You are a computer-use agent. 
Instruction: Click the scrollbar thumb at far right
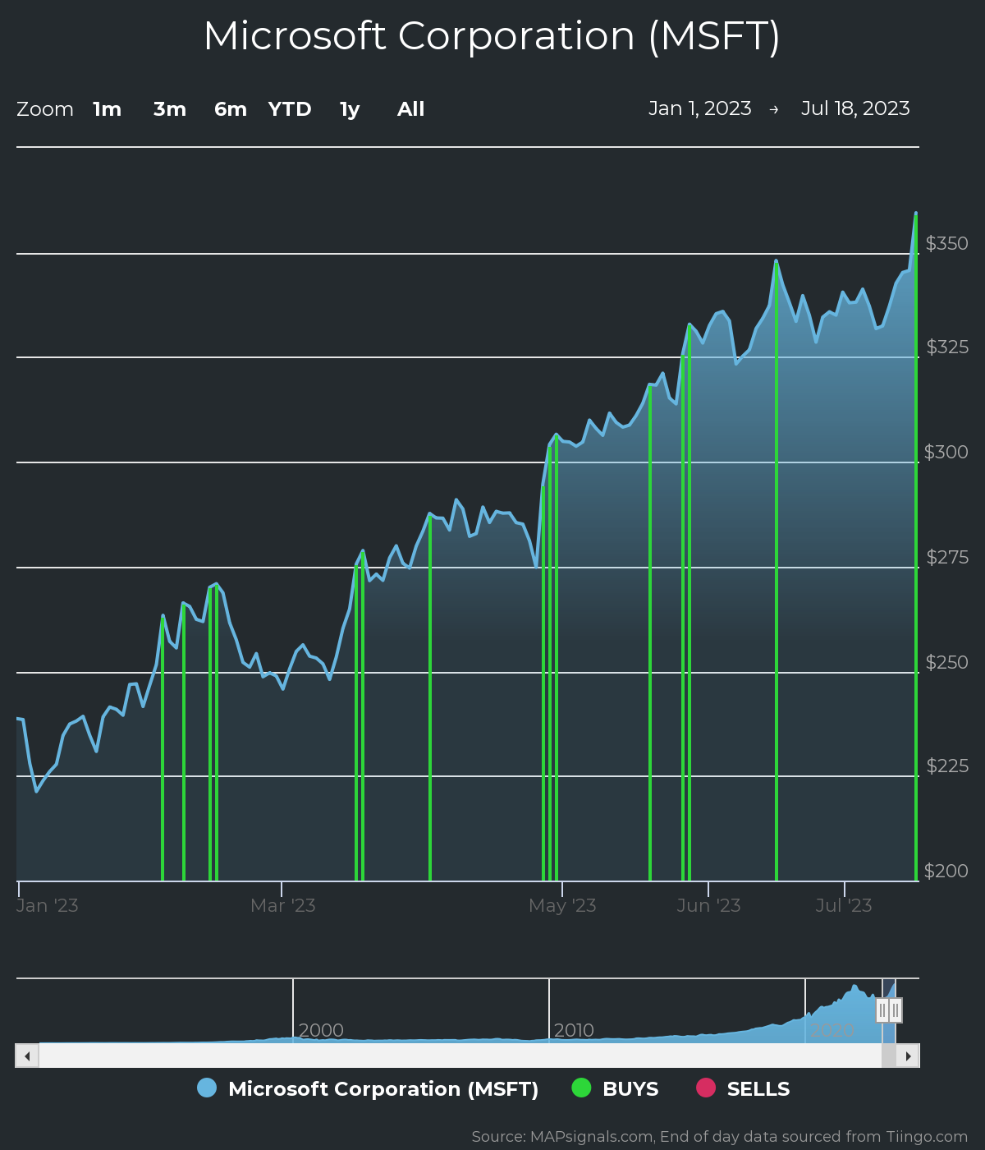click(x=889, y=1056)
